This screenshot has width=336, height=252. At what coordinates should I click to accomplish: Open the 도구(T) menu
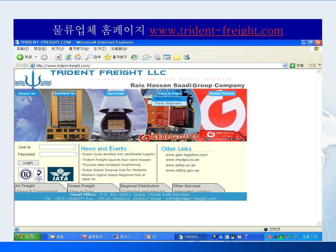click(100, 49)
